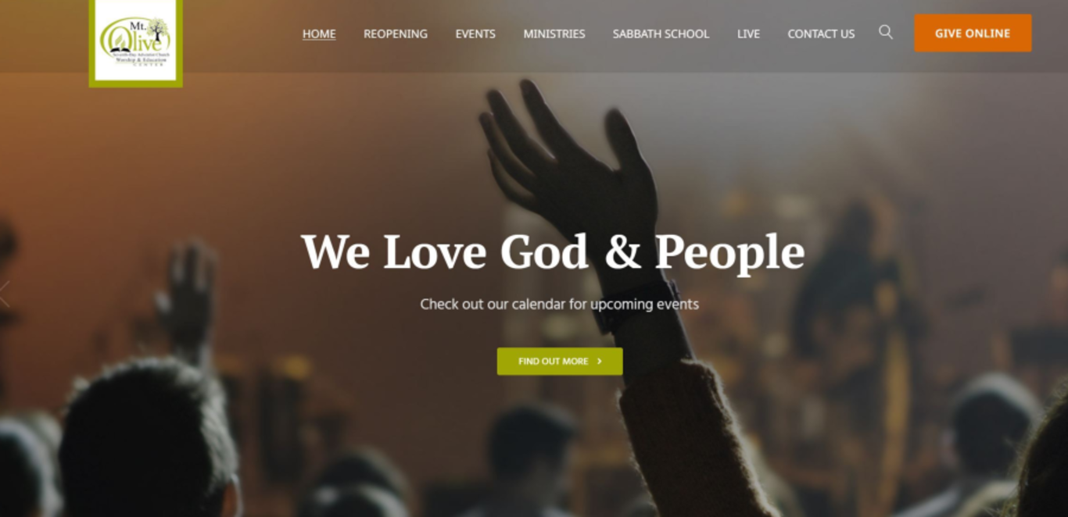Click the Find Out More button
Image resolution: width=1068 pixels, height=517 pixels.
[x=560, y=362]
